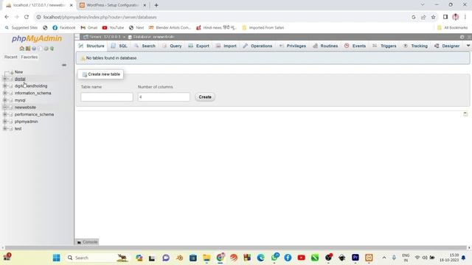Open Chrome three-dot menu

click(x=465, y=17)
